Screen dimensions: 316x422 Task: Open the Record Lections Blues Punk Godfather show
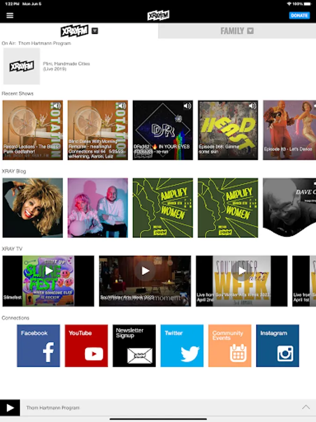click(x=32, y=130)
